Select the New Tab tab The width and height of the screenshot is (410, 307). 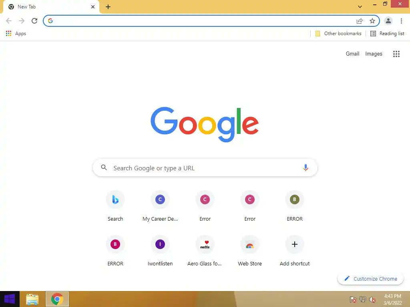coord(51,7)
